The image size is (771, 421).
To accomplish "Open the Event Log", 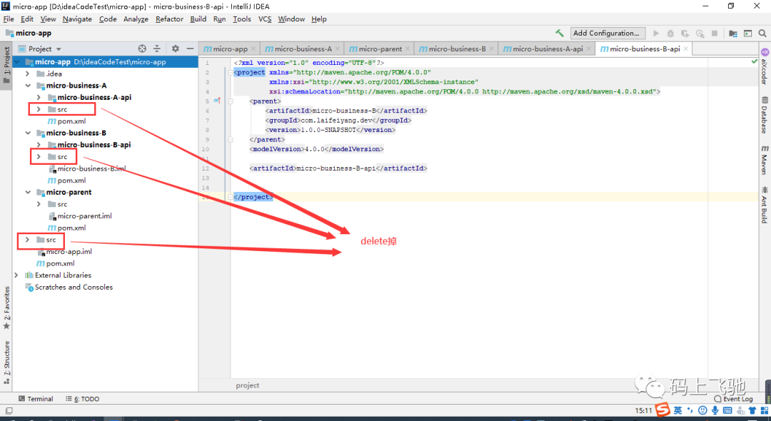I will point(733,399).
